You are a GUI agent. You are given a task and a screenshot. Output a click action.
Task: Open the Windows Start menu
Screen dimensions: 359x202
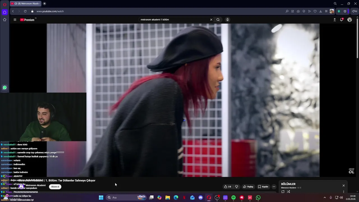point(101,198)
